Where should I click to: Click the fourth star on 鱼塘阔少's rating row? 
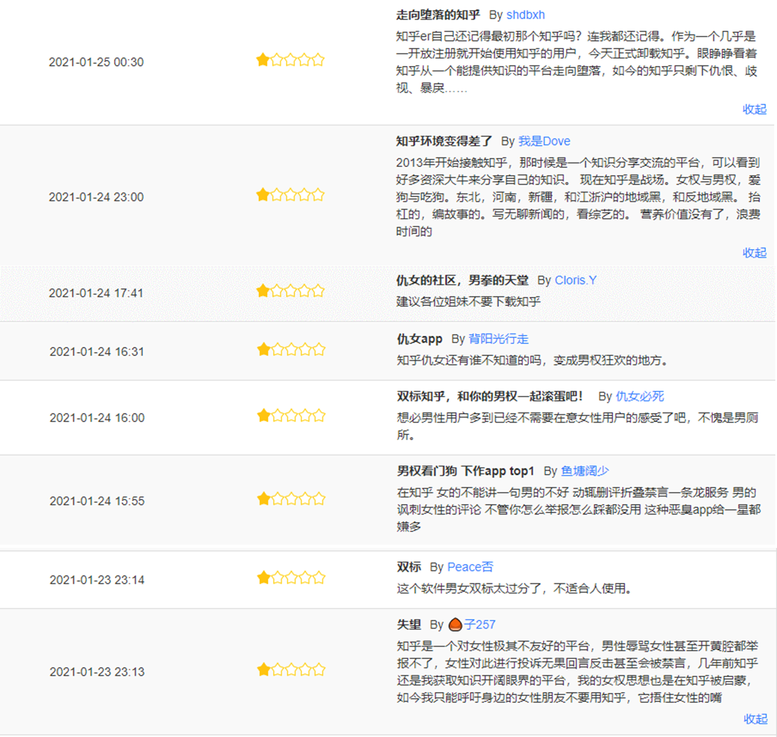coord(306,498)
